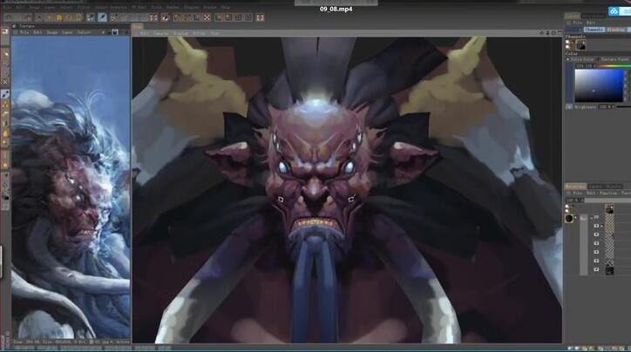Select the active Brush tool in left palette

[5, 94]
